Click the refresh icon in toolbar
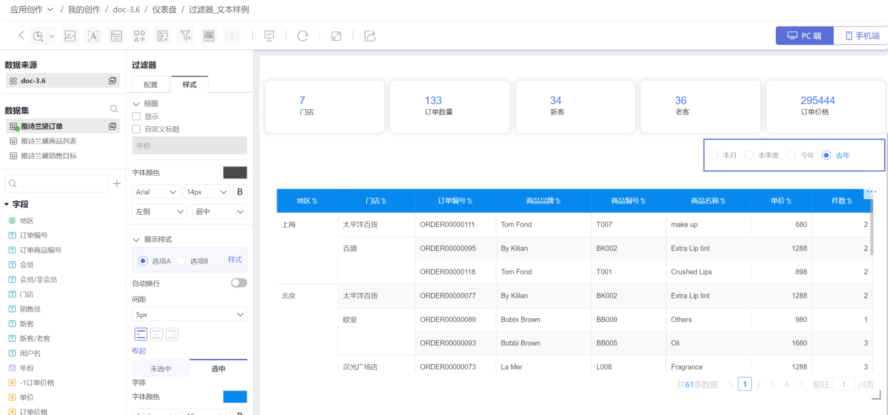The width and height of the screenshot is (888, 415). click(x=303, y=36)
